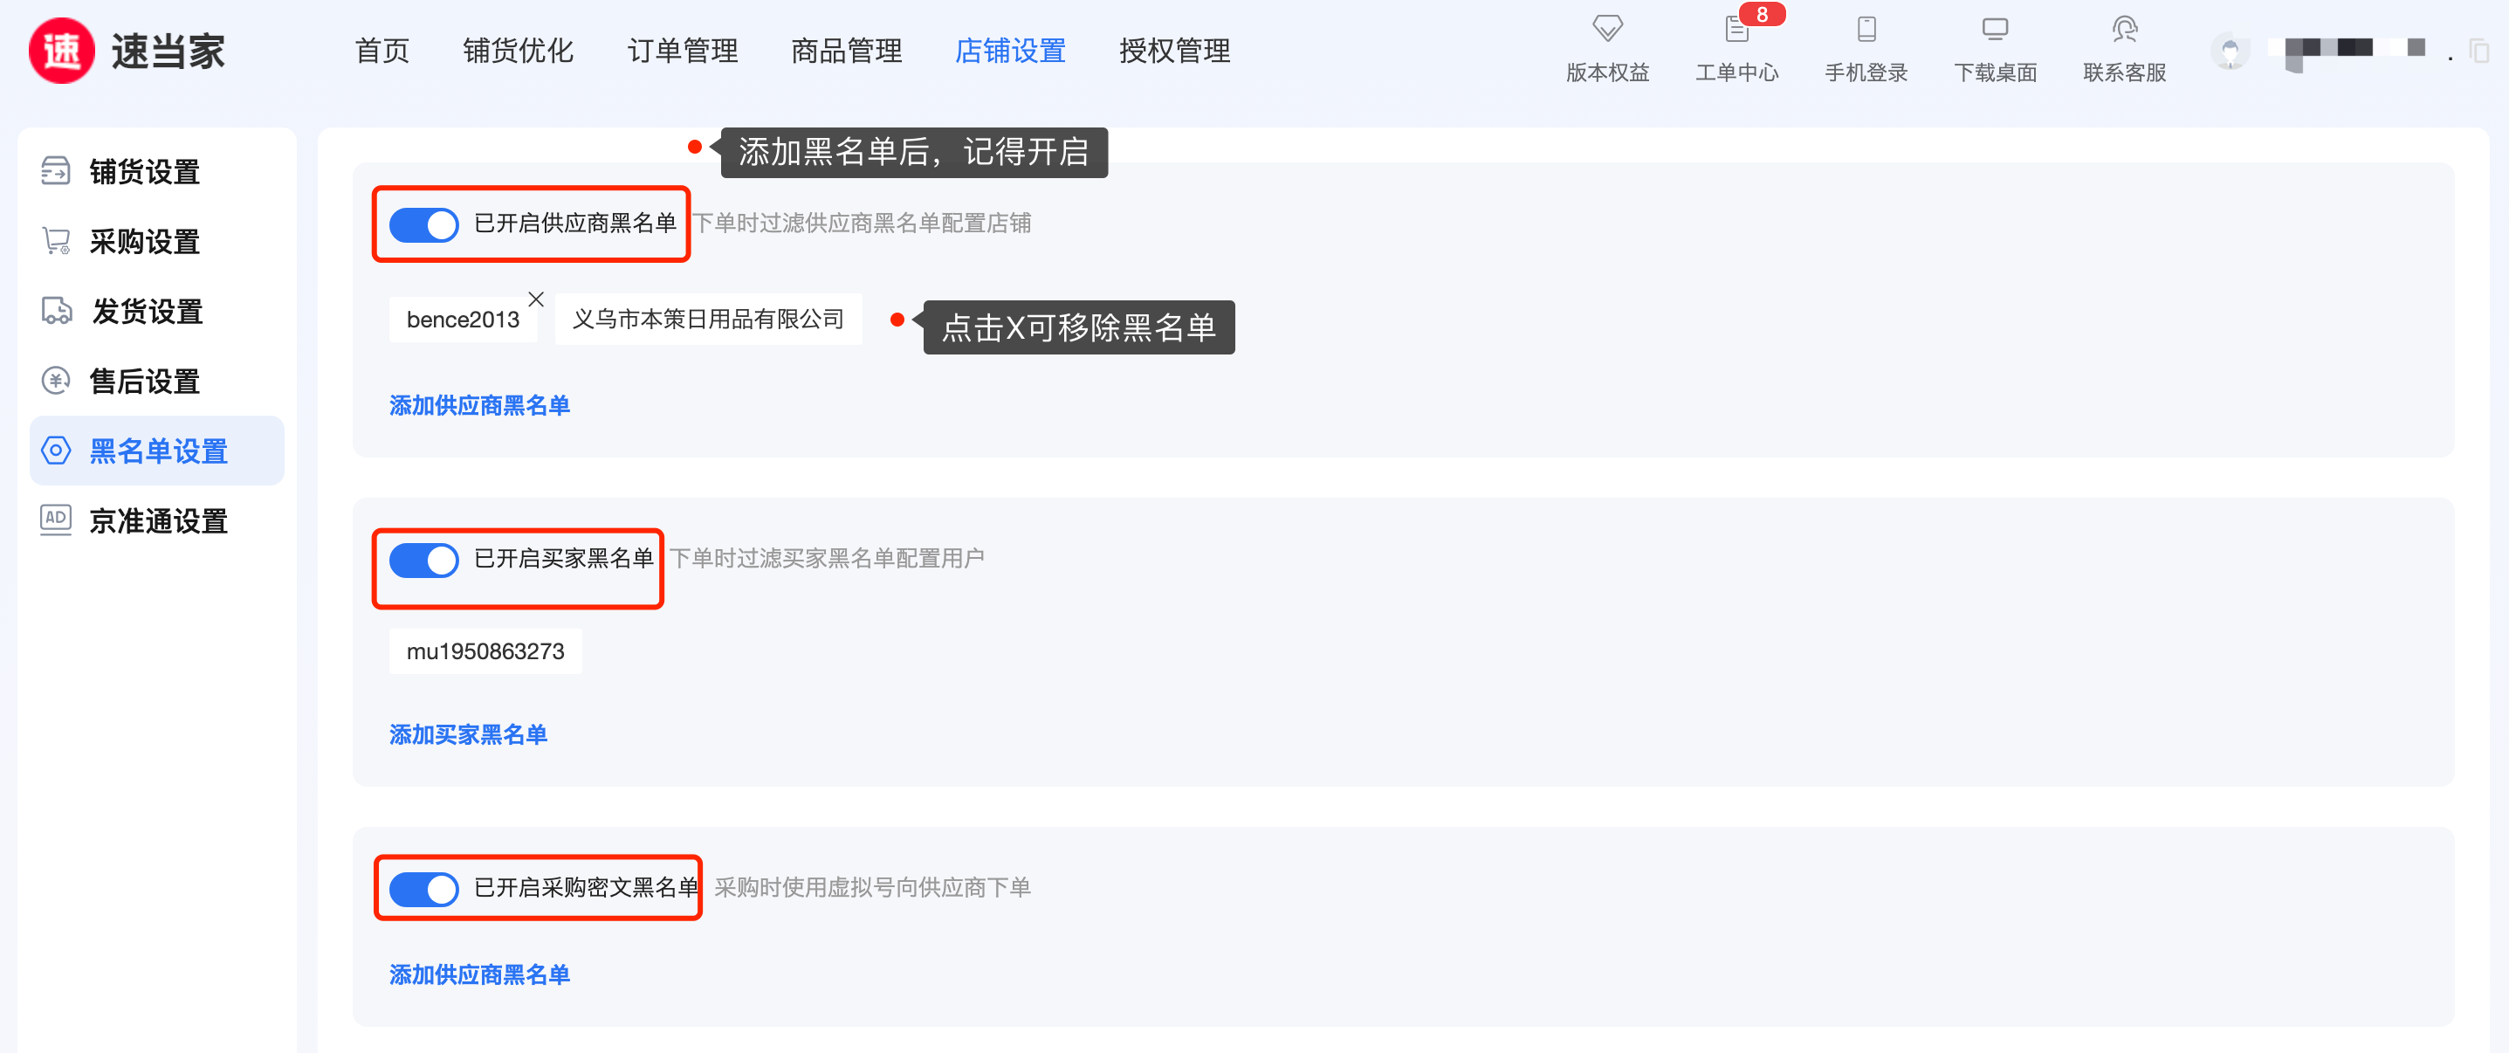
Task: Click the 下载桌面 monitor icon
Action: coord(1995,29)
